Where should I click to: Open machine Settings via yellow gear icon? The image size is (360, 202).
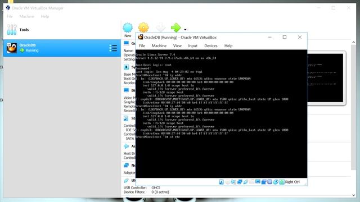tap(143, 27)
